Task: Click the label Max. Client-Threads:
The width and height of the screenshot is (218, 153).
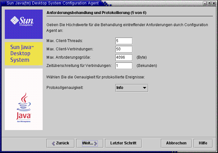Action: pyautogui.click(x=65, y=41)
